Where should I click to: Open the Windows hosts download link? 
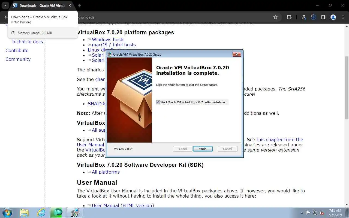point(108,40)
